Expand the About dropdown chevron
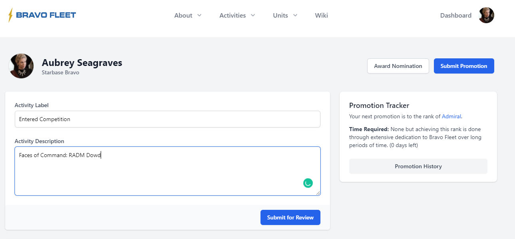The height and width of the screenshot is (239, 515). pos(199,15)
